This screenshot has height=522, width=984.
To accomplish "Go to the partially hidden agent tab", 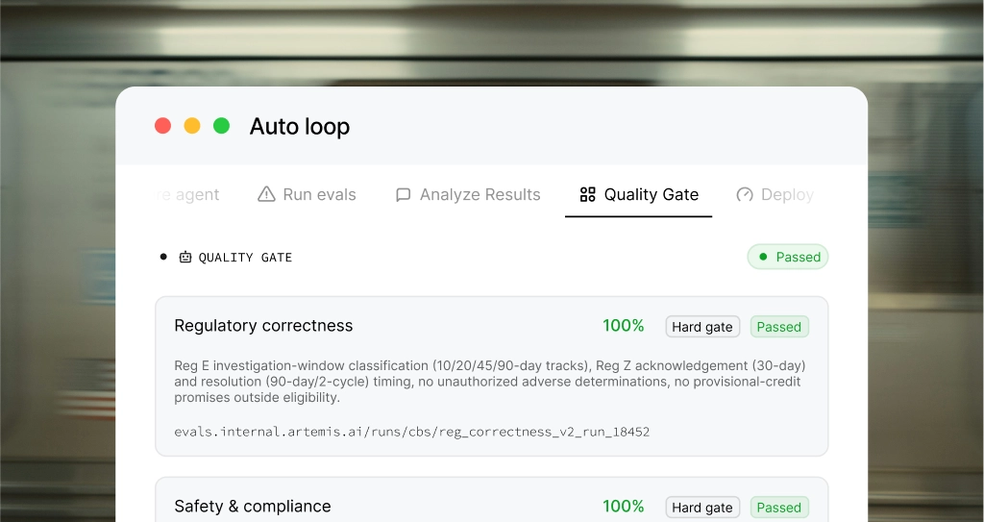I will click(187, 195).
